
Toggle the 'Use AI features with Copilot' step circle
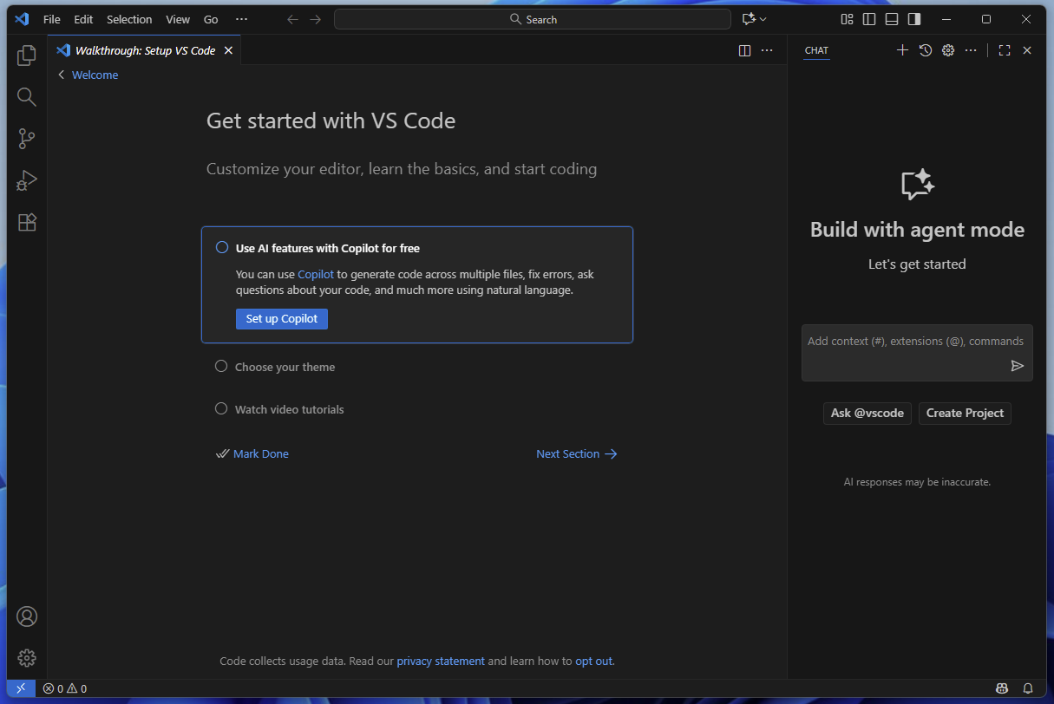point(222,248)
